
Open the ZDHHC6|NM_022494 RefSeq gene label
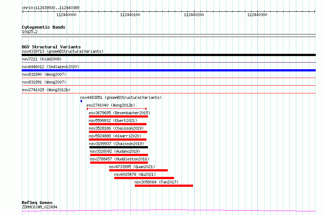39,207
